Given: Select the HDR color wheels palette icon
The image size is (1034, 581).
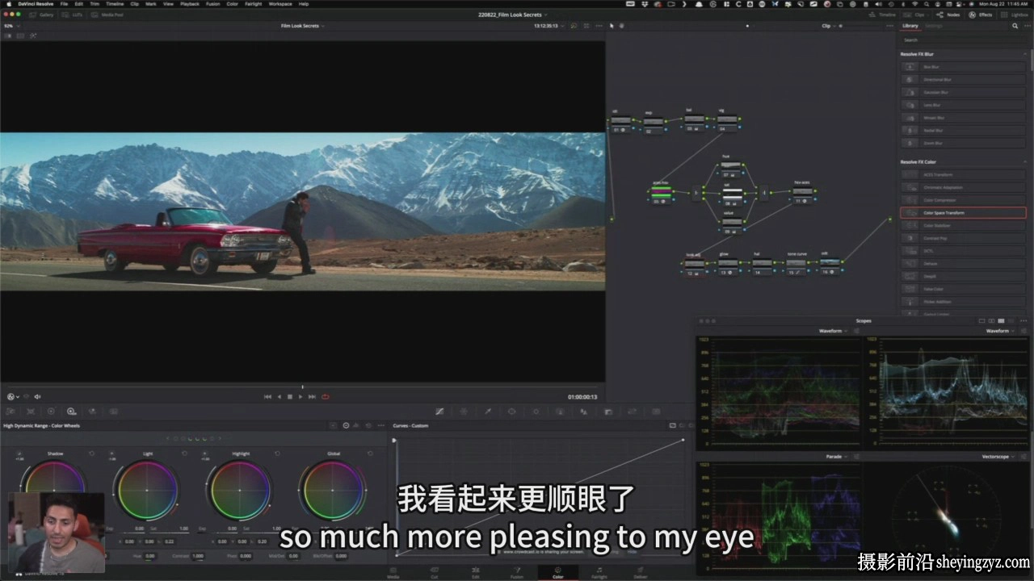Looking at the screenshot, I should tap(71, 412).
